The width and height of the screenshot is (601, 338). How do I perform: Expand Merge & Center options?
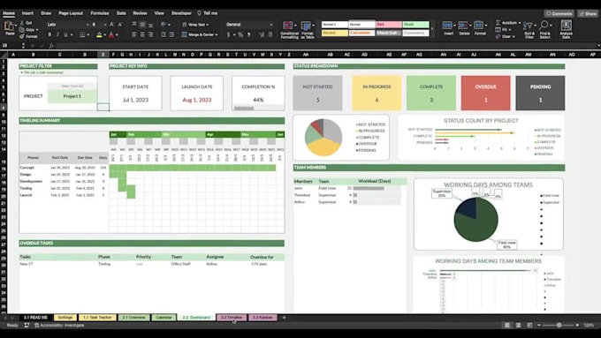[217, 34]
